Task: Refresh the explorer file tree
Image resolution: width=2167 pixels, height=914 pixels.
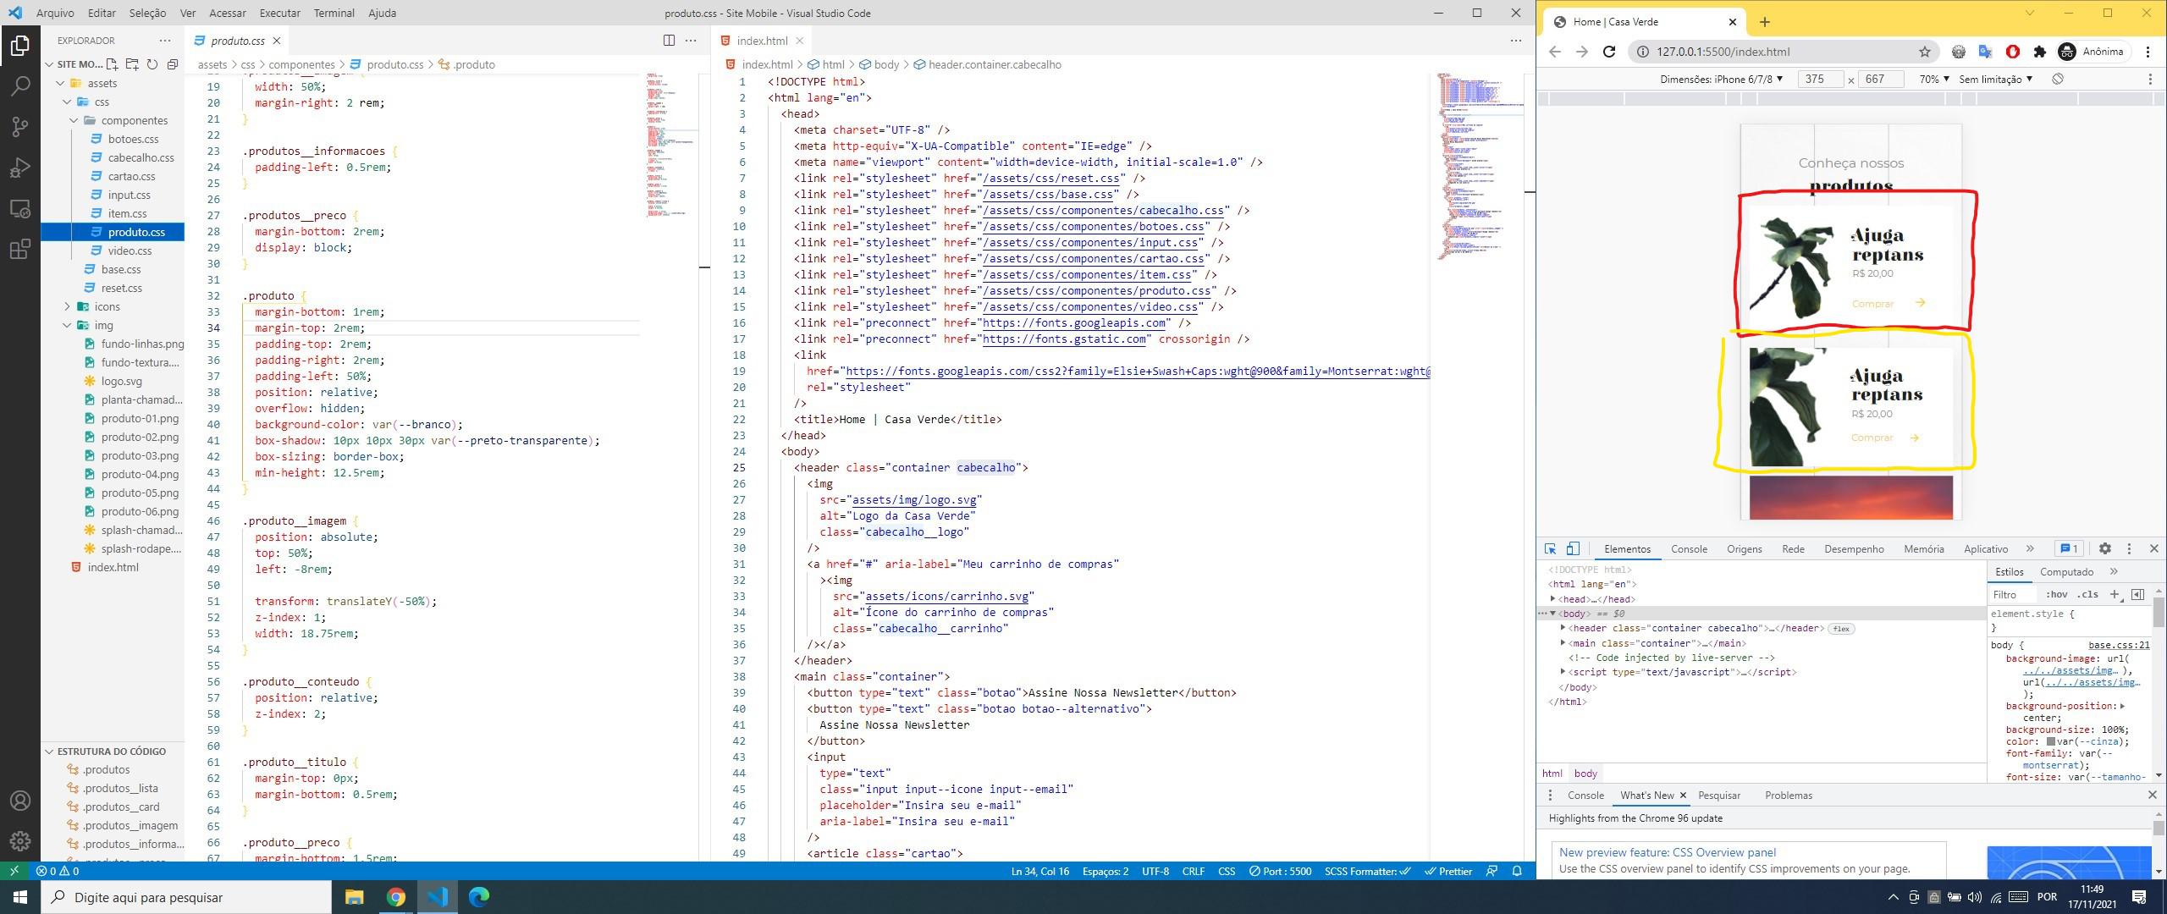Action: (x=152, y=64)
